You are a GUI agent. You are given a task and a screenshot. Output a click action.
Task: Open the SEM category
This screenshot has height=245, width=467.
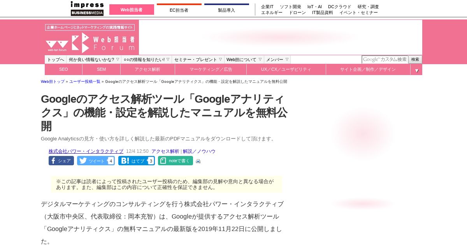coord(102,70)
